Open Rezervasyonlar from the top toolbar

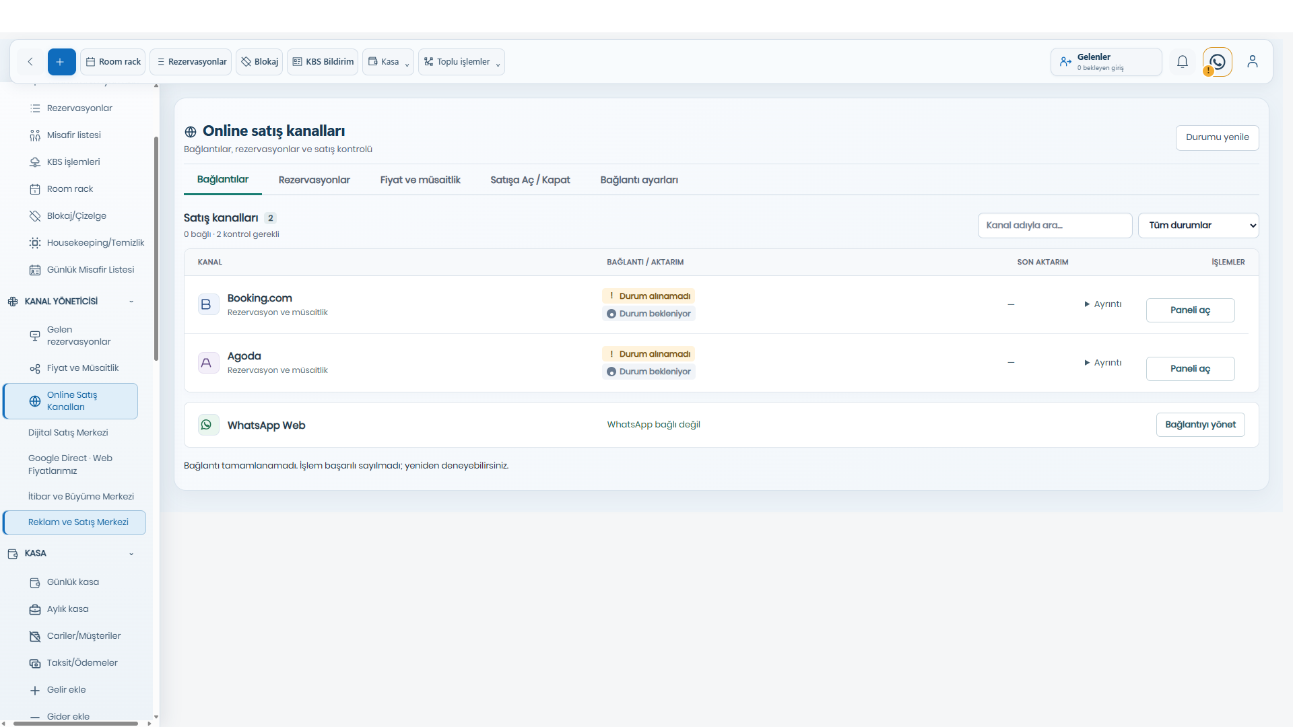(x=191, y=62)
